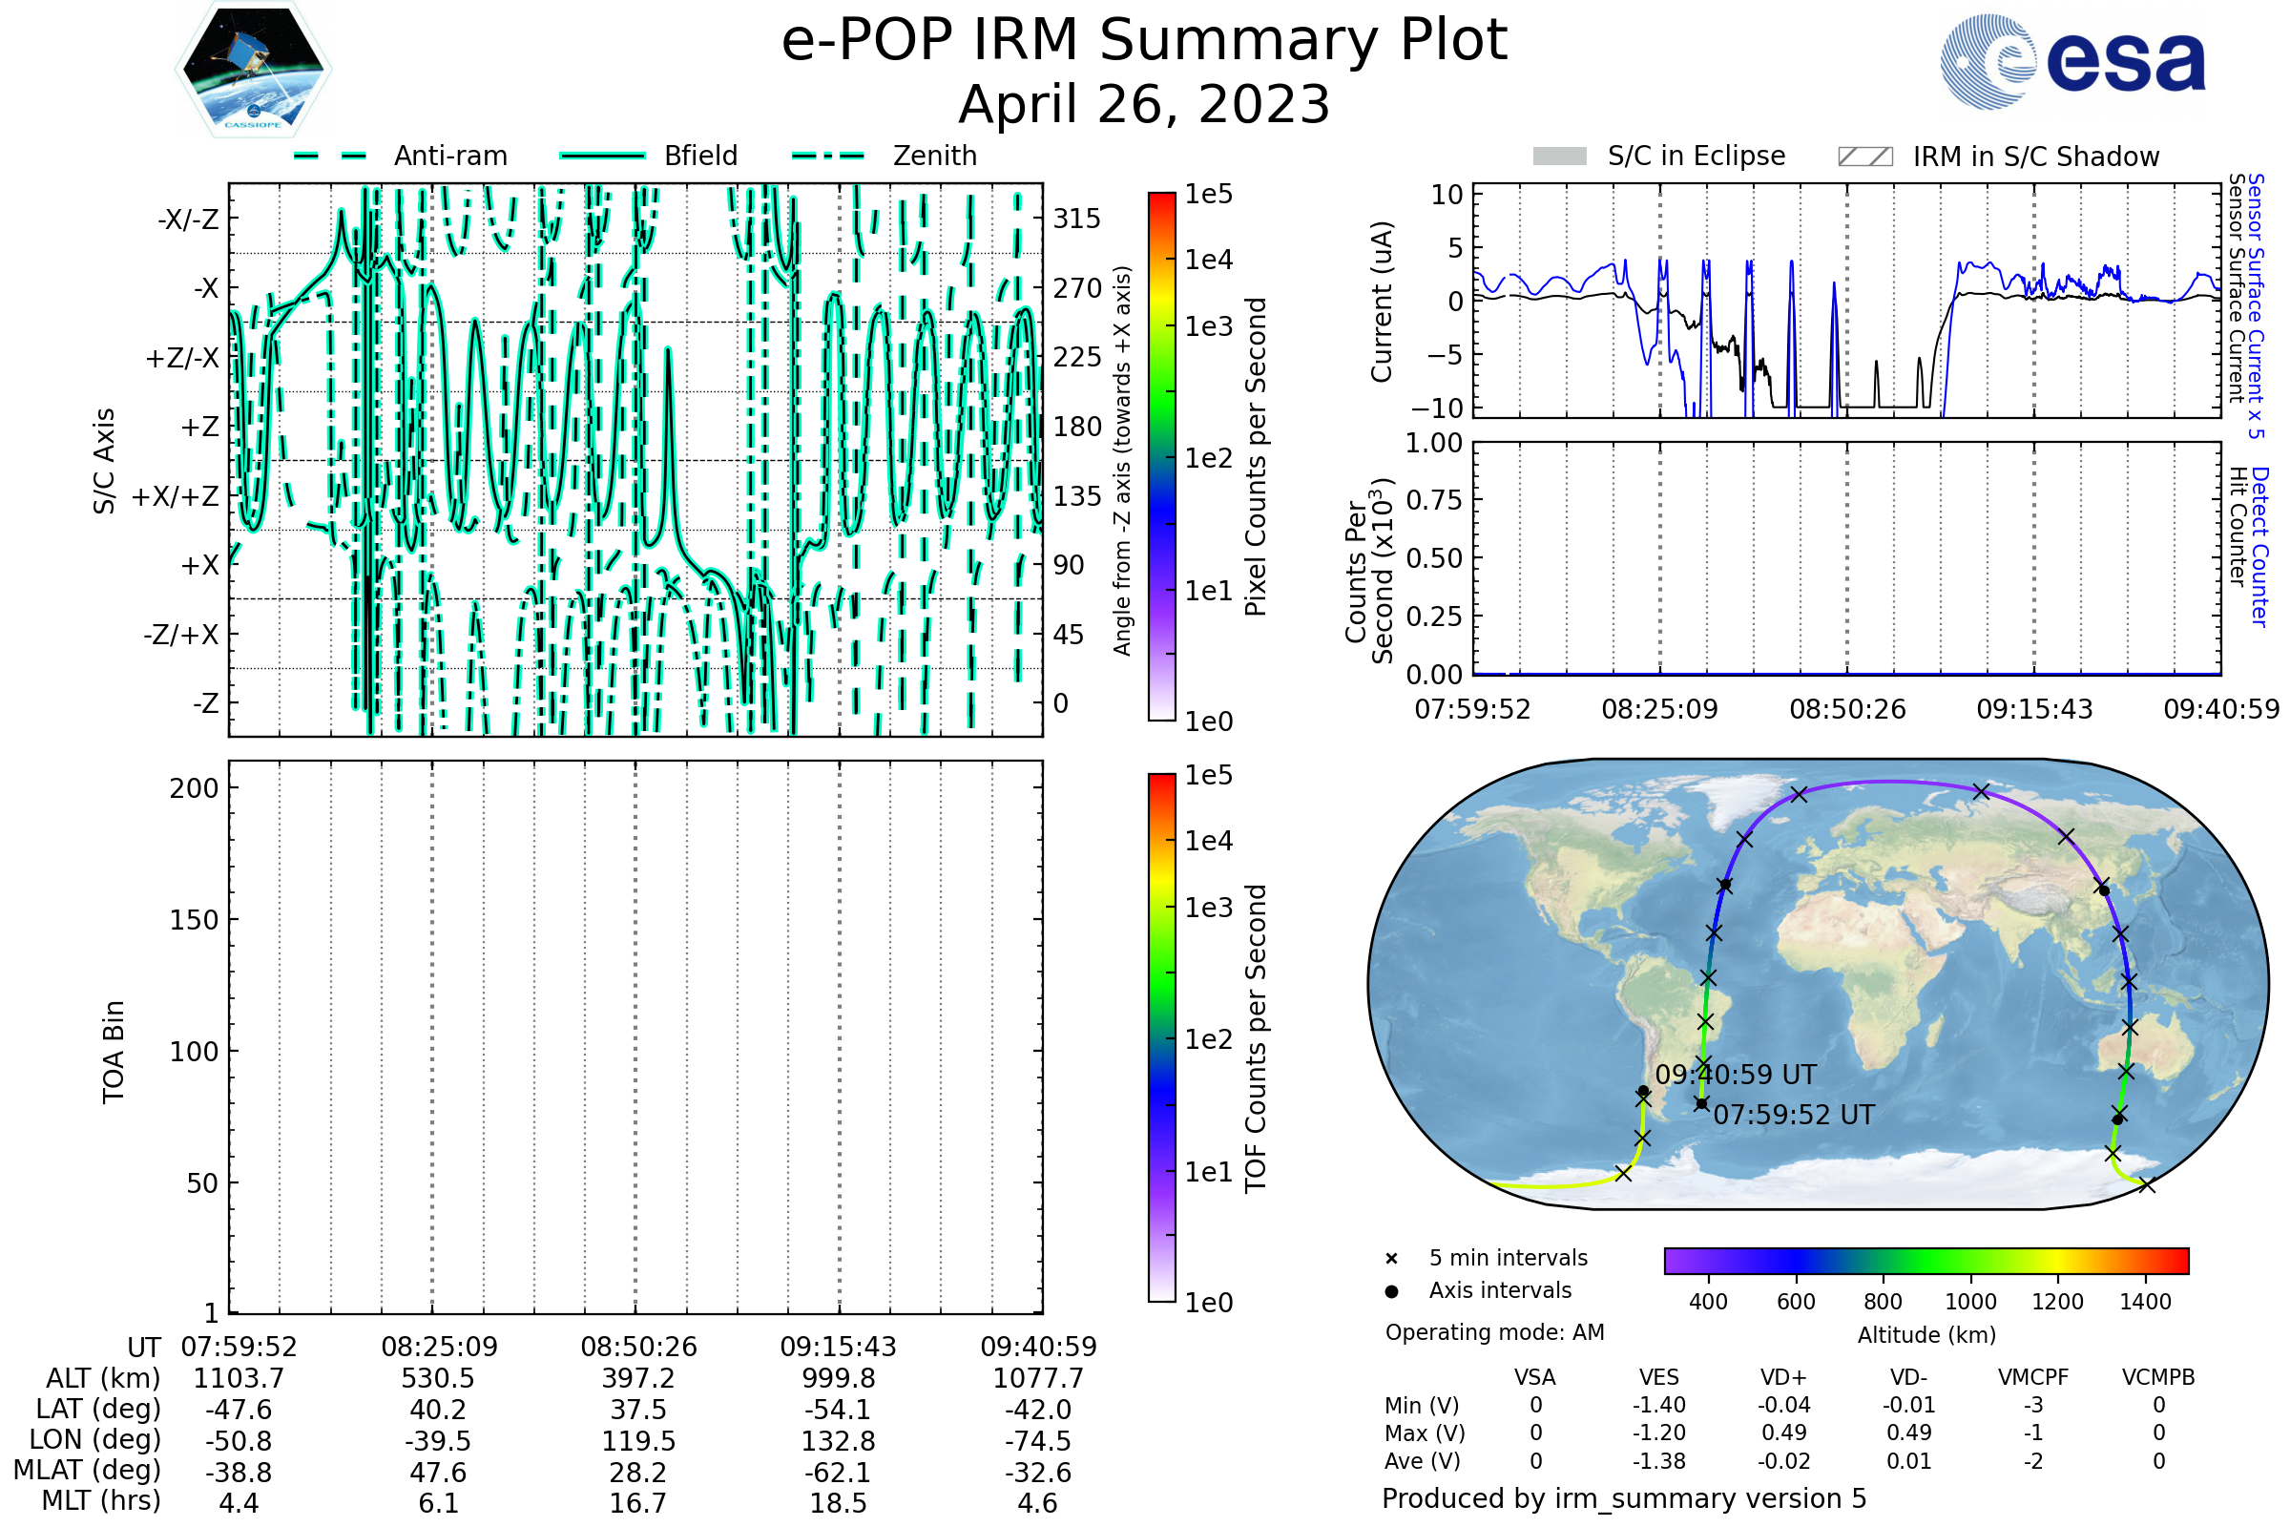Click the 09:40:59 UT map label

1735,1076
